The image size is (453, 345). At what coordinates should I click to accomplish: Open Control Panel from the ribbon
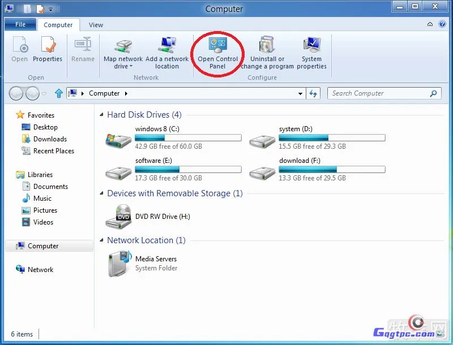[x=217, y=53]
